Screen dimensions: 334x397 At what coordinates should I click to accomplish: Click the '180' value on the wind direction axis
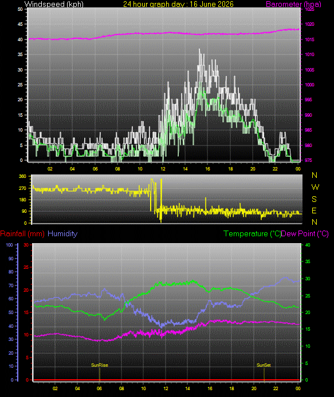click(x=22, y=200)
